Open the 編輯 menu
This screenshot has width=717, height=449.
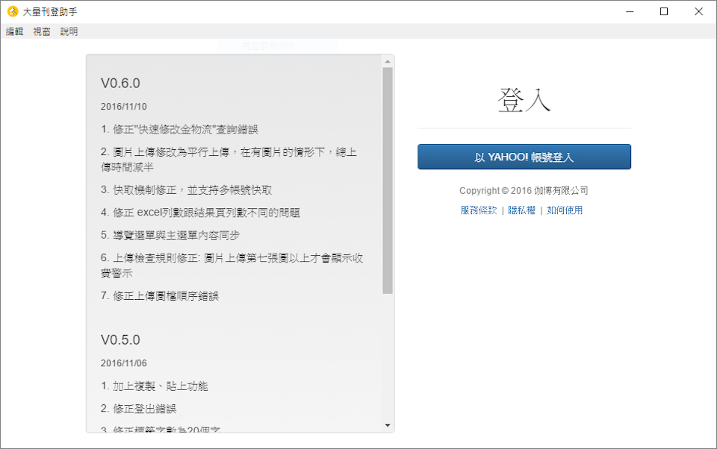15,31
